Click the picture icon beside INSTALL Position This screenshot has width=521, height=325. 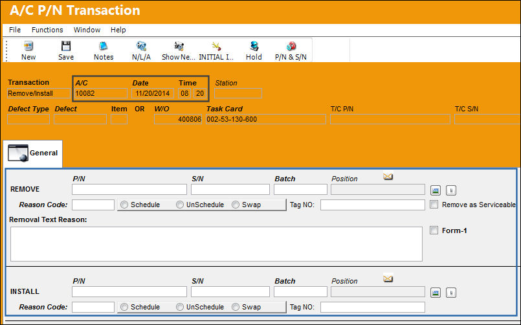click(x=436, y=293)
